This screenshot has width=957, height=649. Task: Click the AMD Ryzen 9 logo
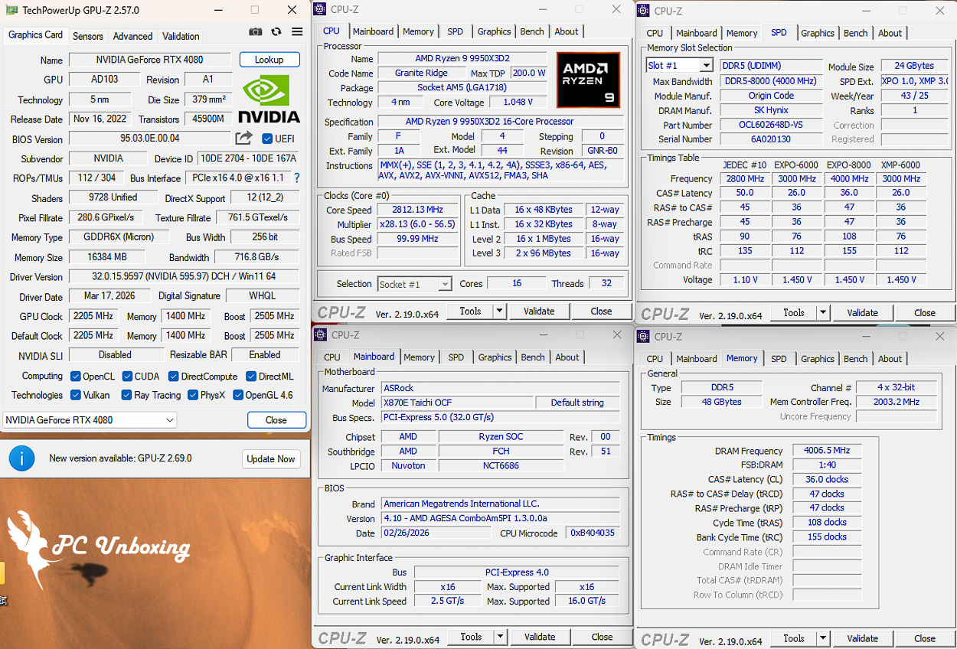(587, 79)
